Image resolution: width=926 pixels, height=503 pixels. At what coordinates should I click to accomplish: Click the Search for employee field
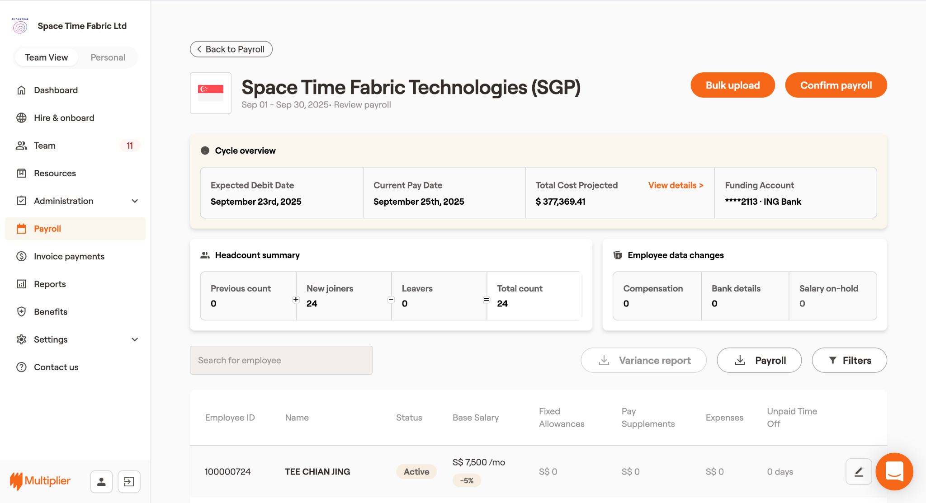coord(281,360)
